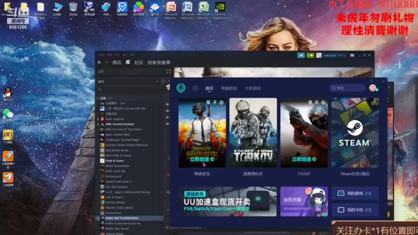
Task: Open the YY owl desktop icon
Action: pos(8,137)
